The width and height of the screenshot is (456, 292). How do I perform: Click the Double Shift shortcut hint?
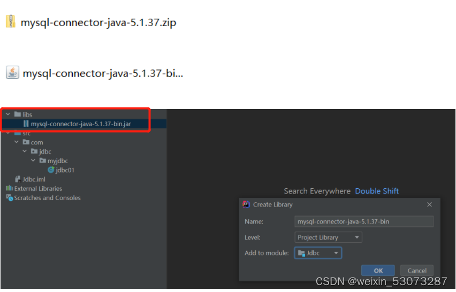pos(377,191)
